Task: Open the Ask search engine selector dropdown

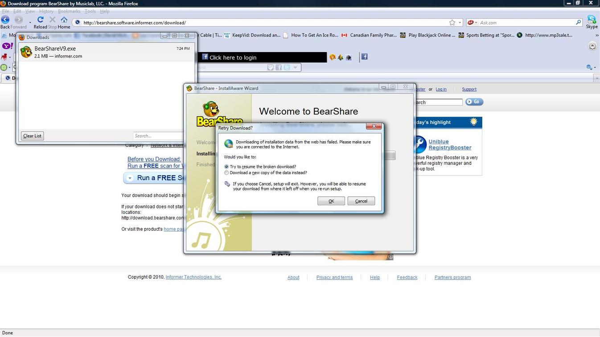Action: tap(472, 23)
